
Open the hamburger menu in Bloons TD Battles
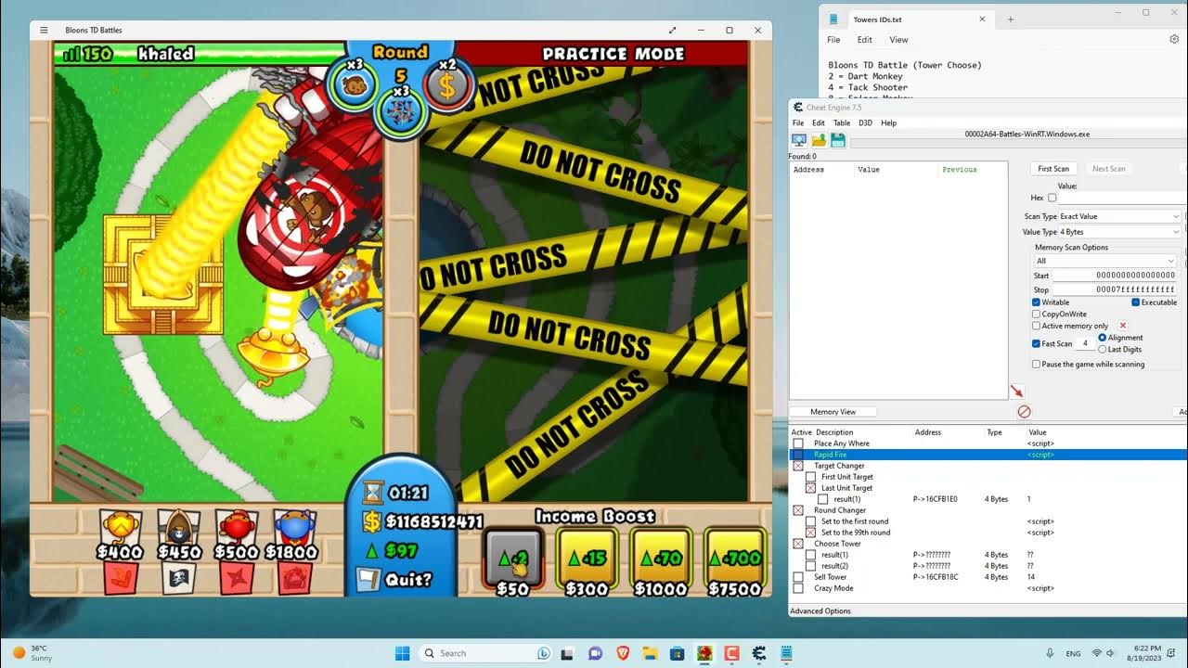[44, 30]
